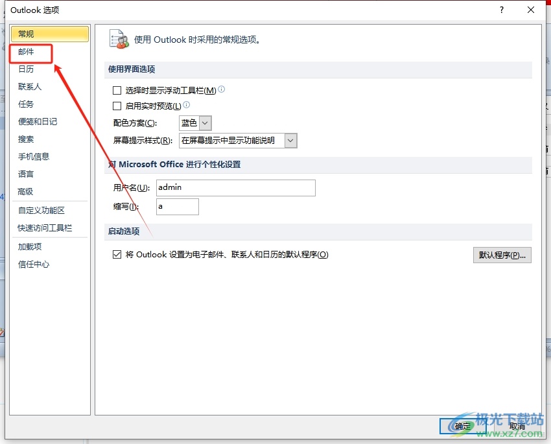This screenshot has width=551, height=444.
Task: Click info icon beside 启用实时预览
Action: coord(187,104)
